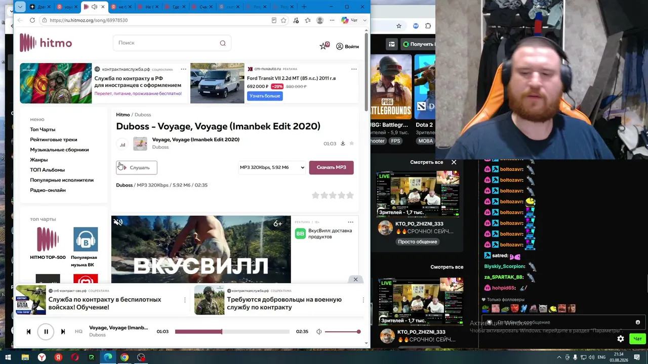This screenshot has width=648, height=364.
Task: Click the track playing equalizer icon
Action: pyautogui.click(x=123, y=145)
